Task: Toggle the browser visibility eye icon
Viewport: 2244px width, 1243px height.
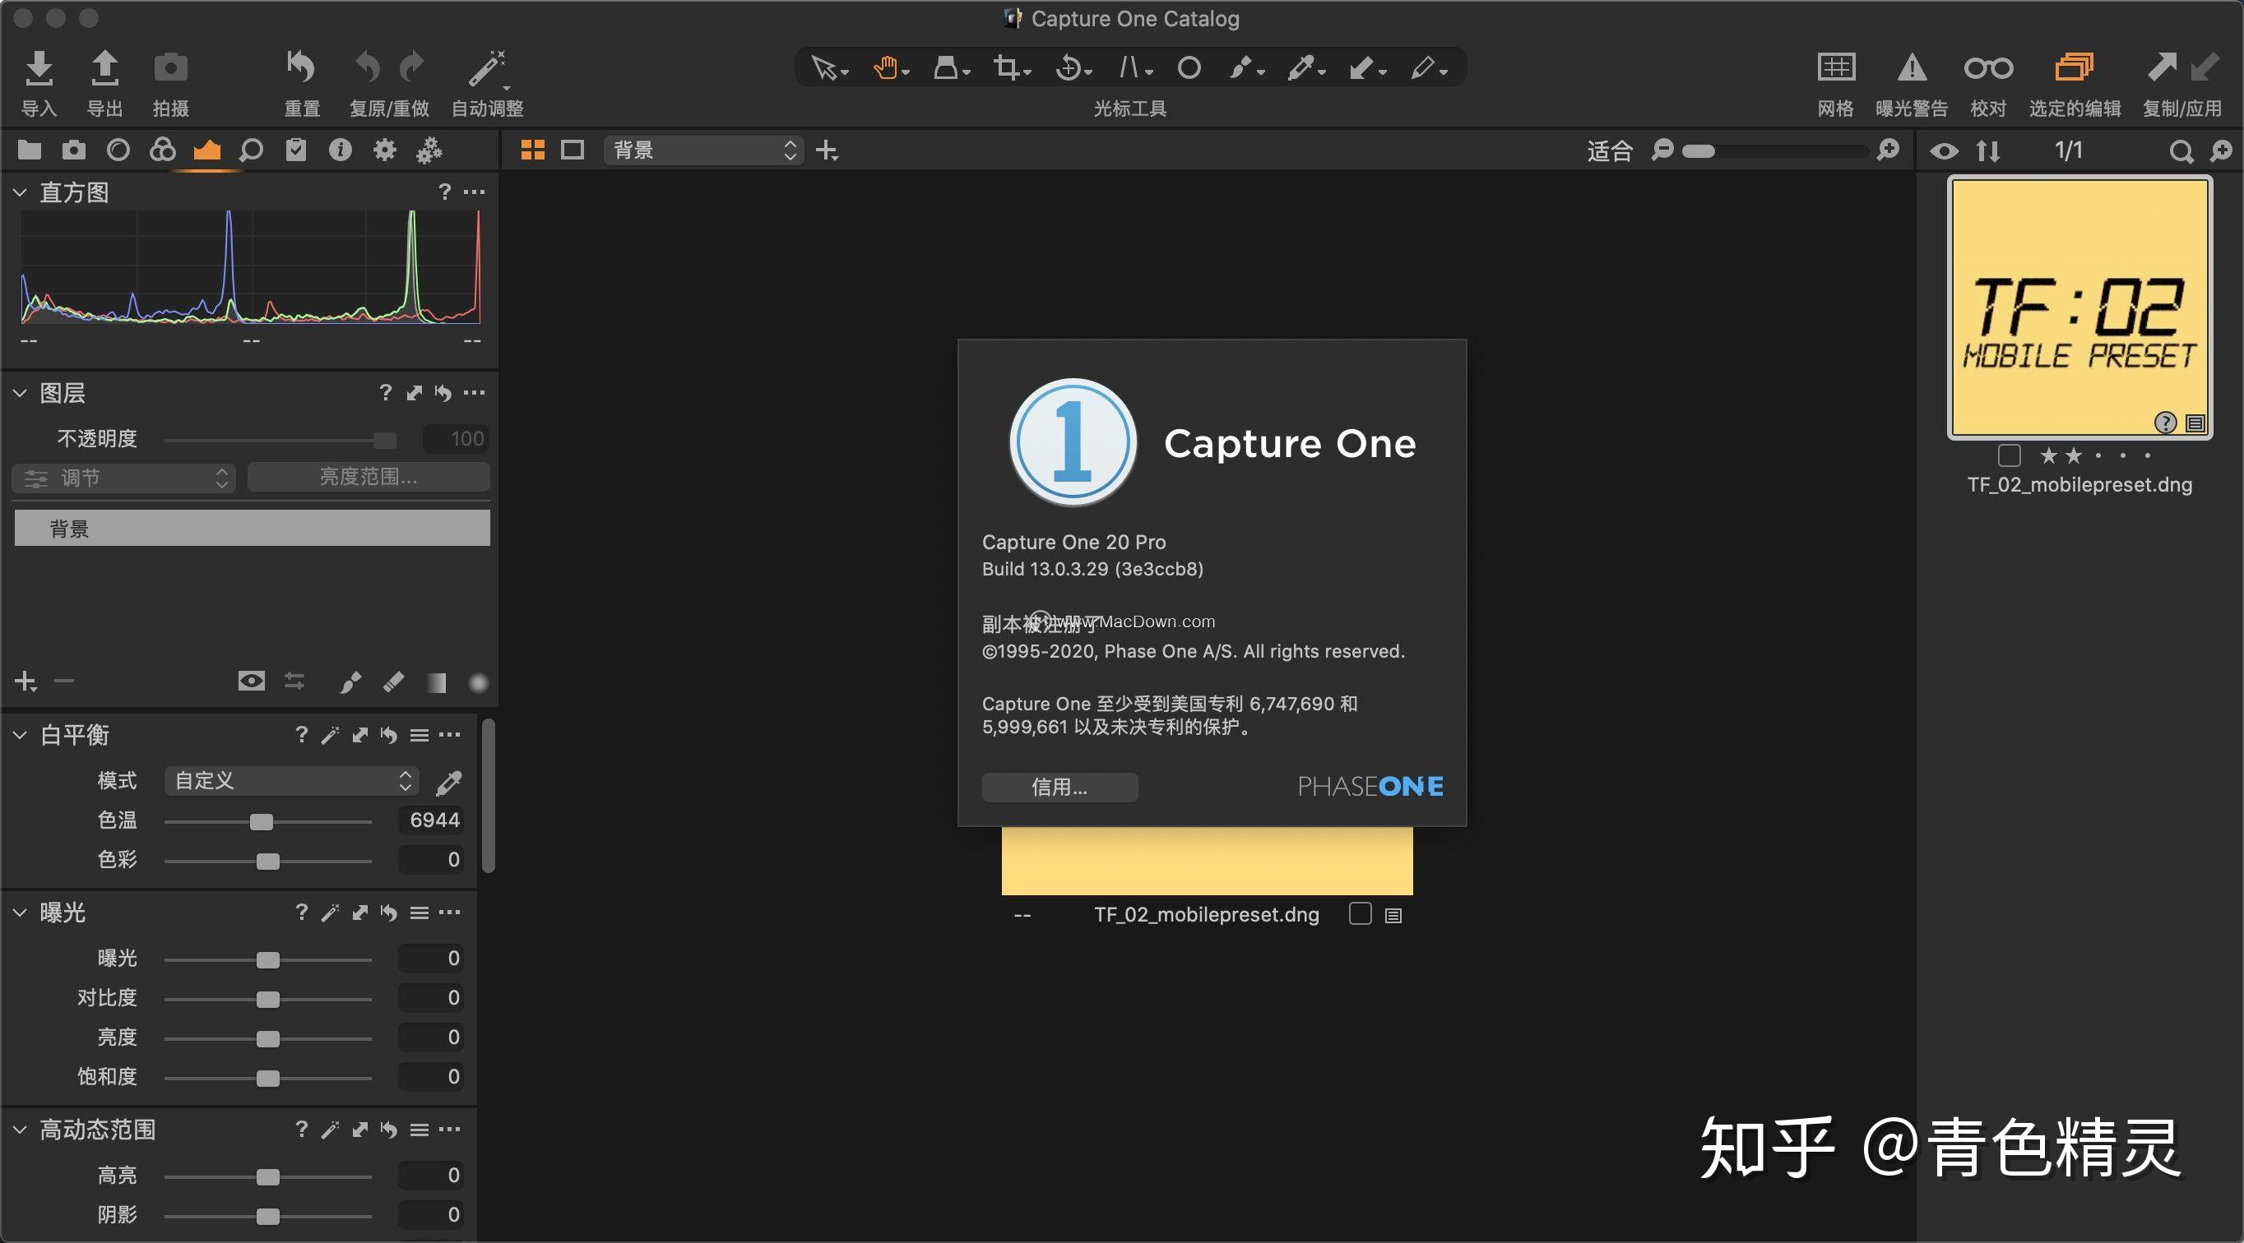Action: point(1945,151)
